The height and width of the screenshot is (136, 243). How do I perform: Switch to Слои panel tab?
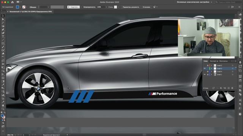point(206,61)
